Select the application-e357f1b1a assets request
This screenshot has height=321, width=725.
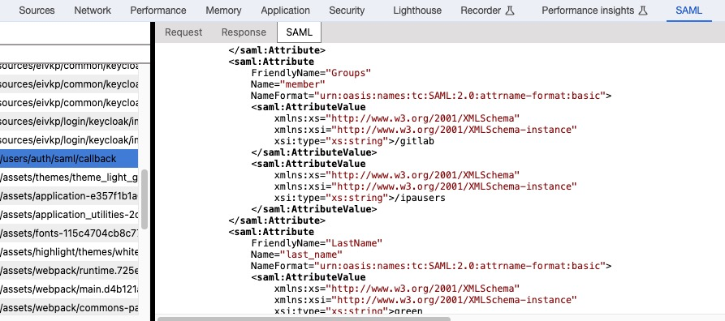point(69,196)
